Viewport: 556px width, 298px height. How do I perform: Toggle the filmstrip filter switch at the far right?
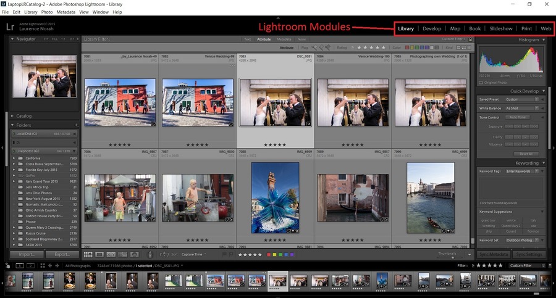(550, 265)
